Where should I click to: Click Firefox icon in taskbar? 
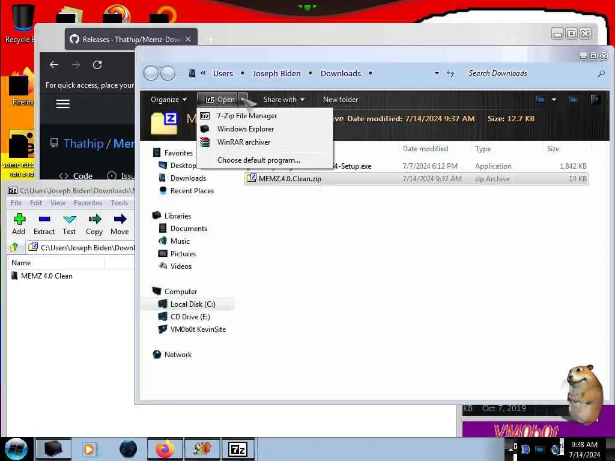coord(165,449)
